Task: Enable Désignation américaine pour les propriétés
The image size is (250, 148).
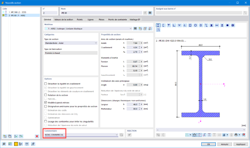Action: click(x=46, y=106)
